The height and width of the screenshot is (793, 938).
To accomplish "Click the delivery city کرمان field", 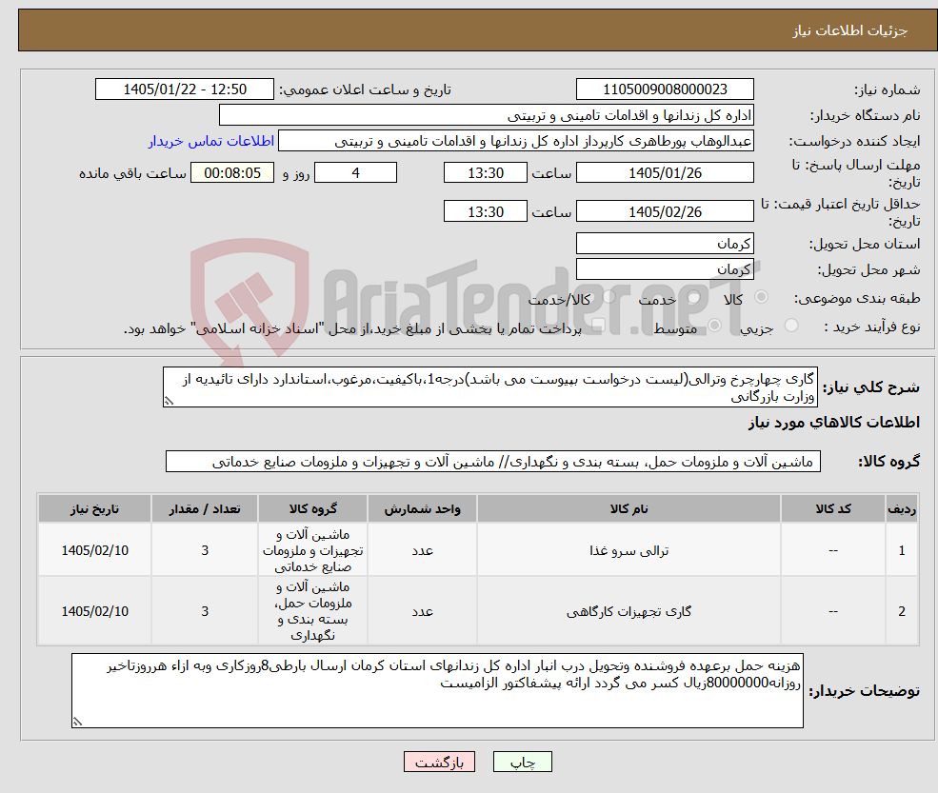I will pos(665,269).
